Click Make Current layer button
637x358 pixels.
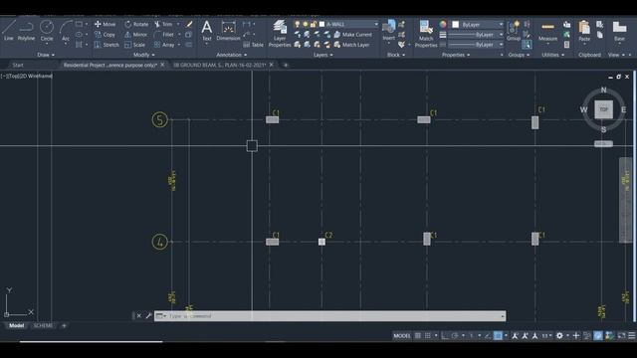[352, 35]
